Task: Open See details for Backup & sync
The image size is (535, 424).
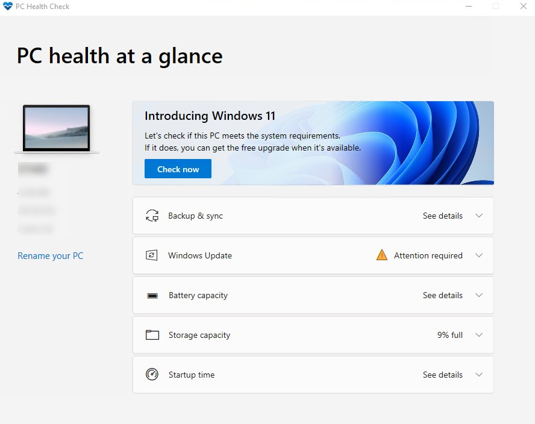Action: coord(443,216)
